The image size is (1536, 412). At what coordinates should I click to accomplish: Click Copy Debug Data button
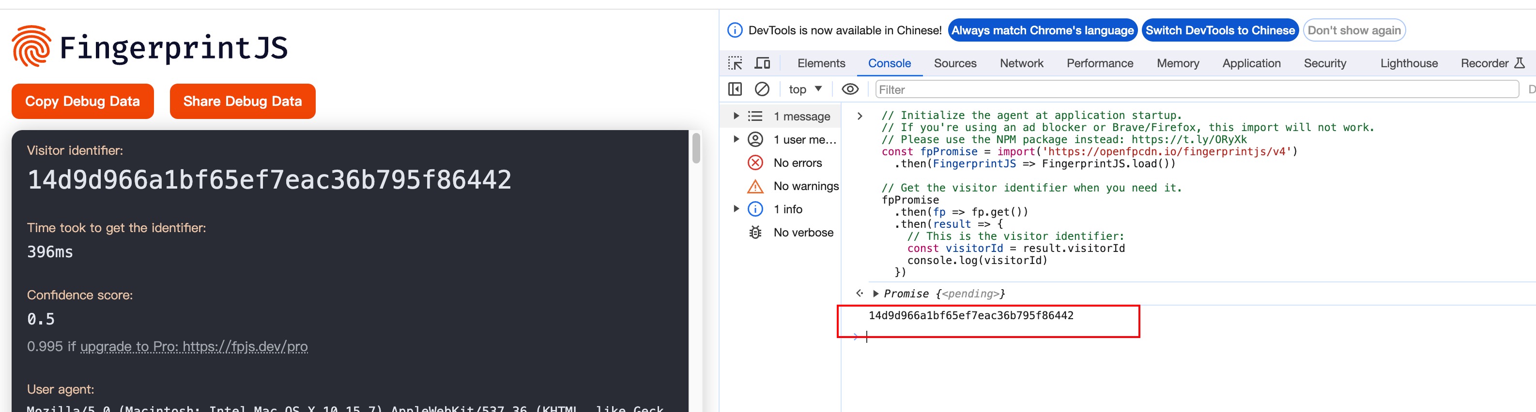point(83,101)
